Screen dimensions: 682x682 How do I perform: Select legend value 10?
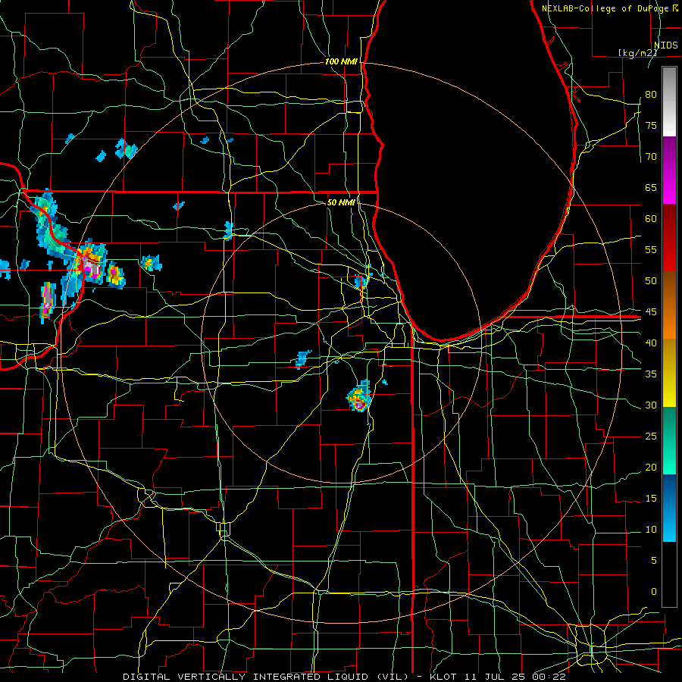pos(651,530)
